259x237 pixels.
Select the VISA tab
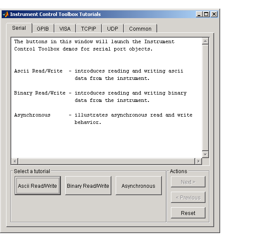tap(65, 29)
